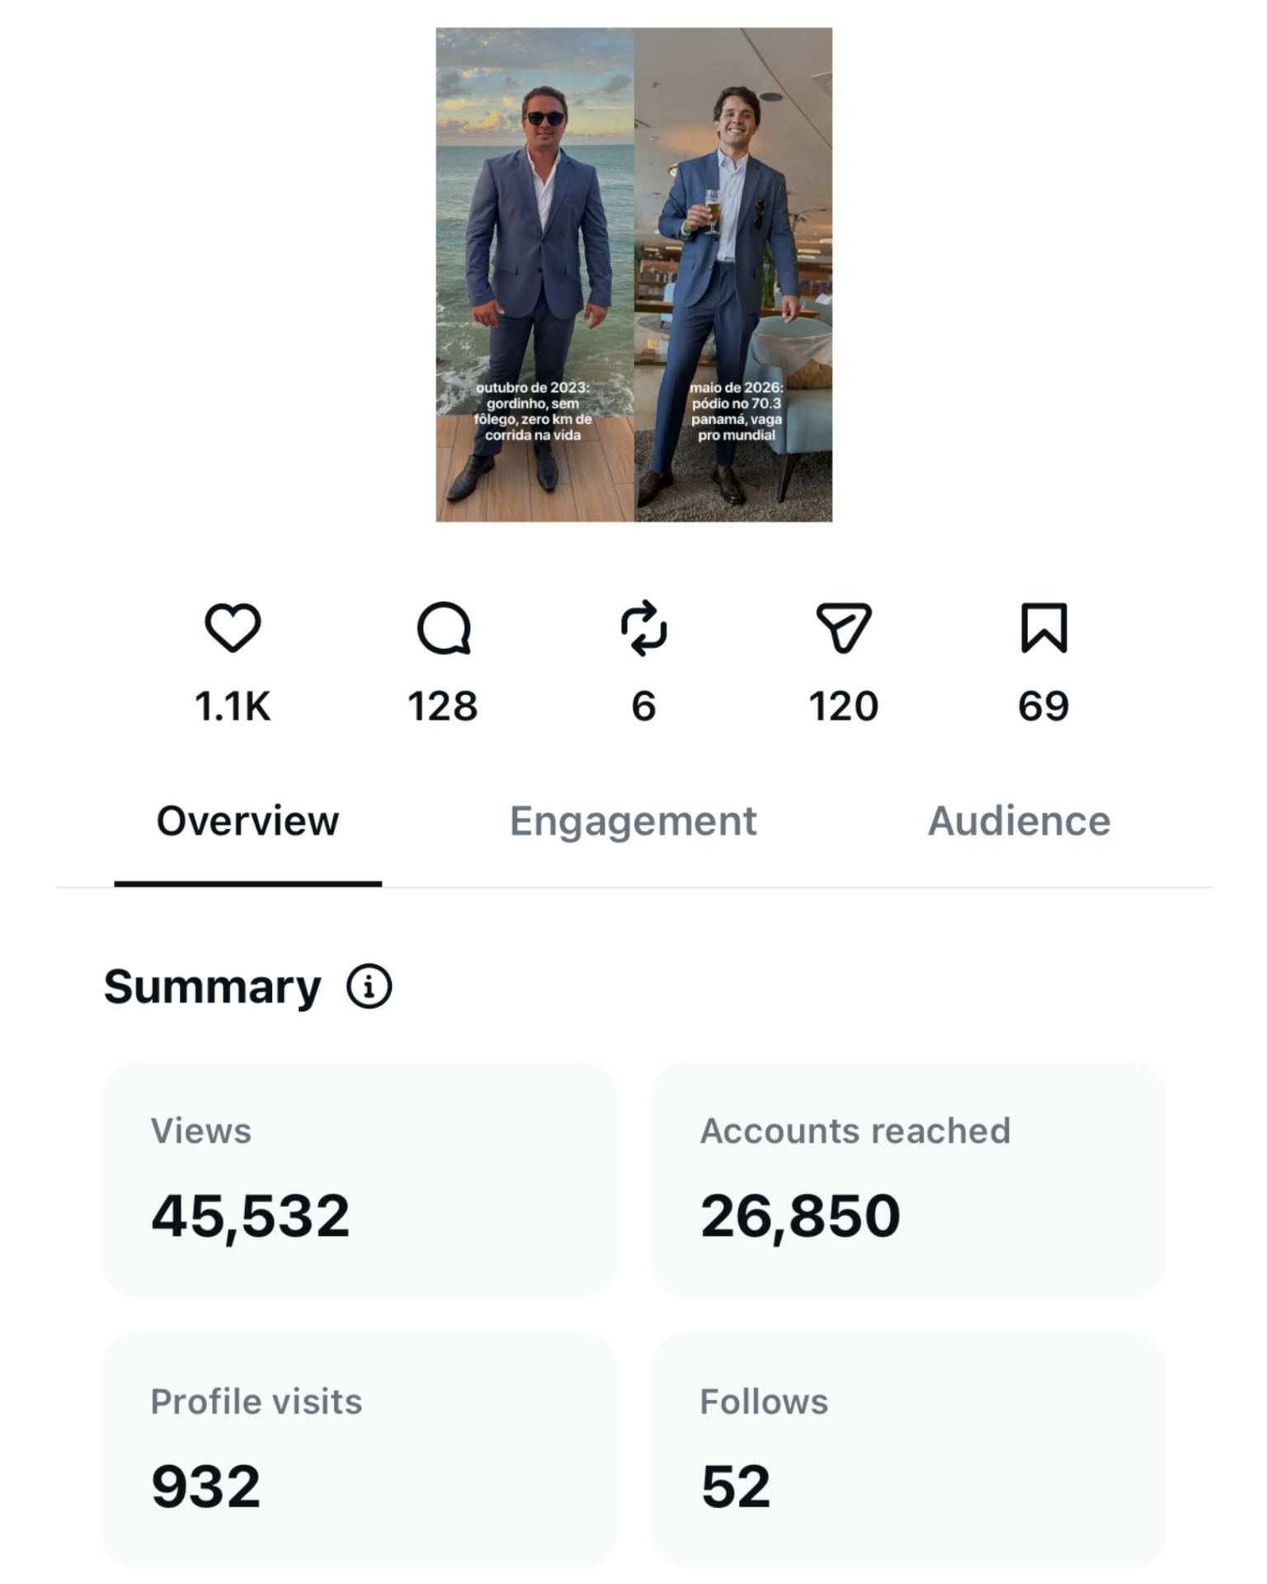Viewport: 1267px width, 1584px height.
Task: Switch to the Engagement tab
Action: (633, 821)
